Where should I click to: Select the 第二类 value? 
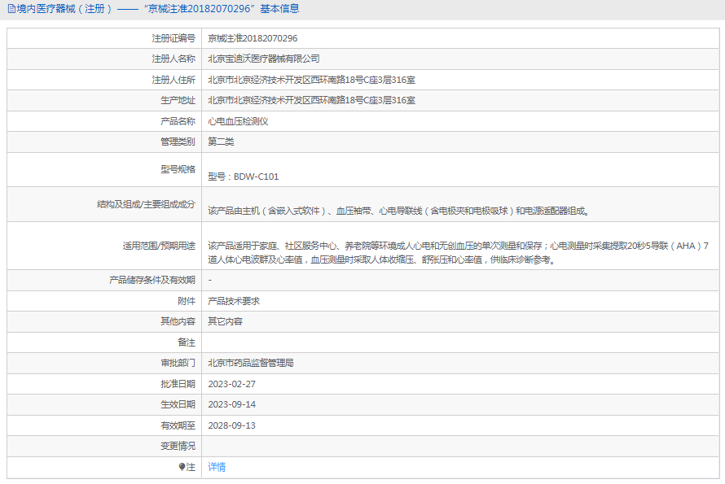[221, 142]
